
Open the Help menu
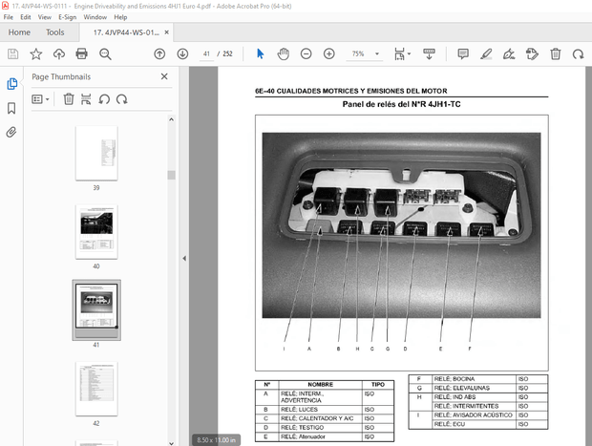tap(120, 17)
